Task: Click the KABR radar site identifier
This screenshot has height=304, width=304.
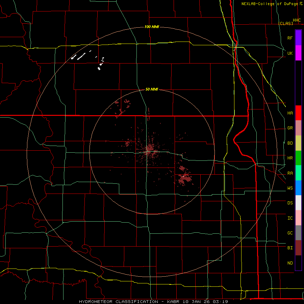Action: (174, 302)
